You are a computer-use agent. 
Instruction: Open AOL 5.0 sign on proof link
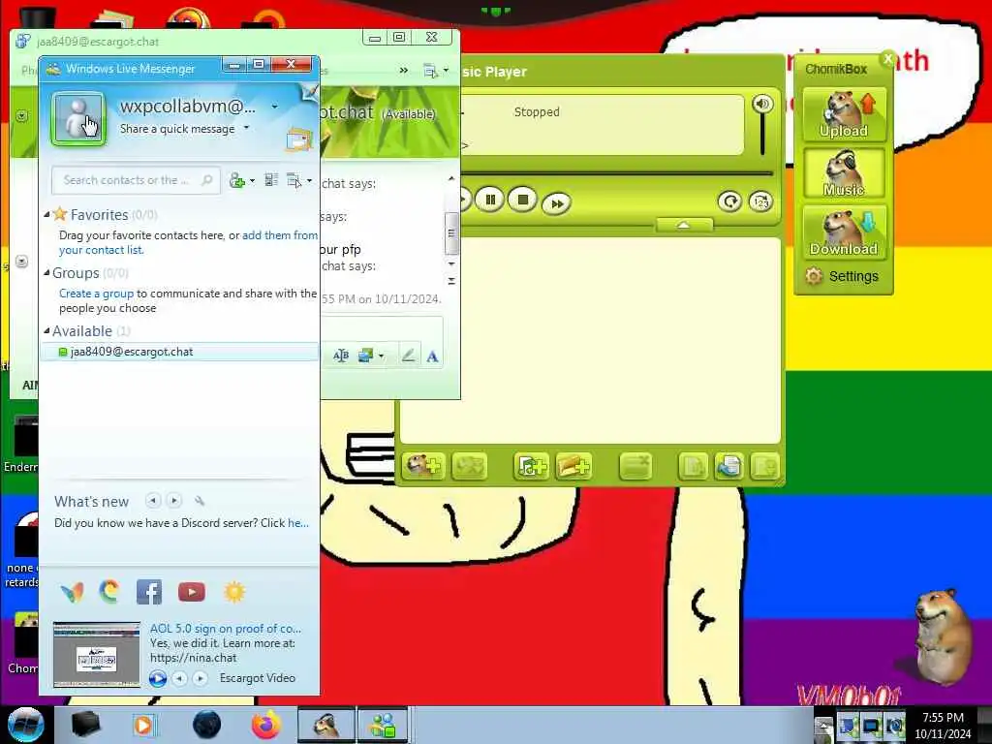coord(225,629)
